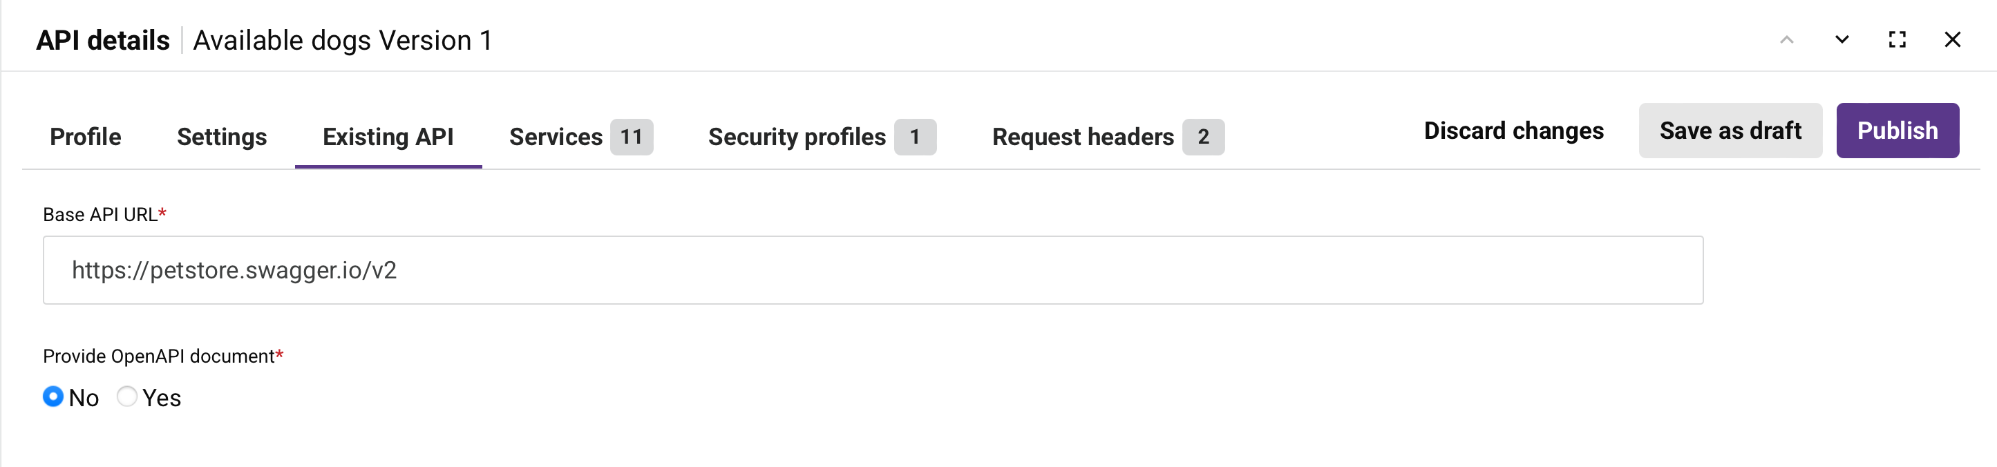1997x467 pixels.
Task: Click the down chevron in header
Action: click(1841, 39)
